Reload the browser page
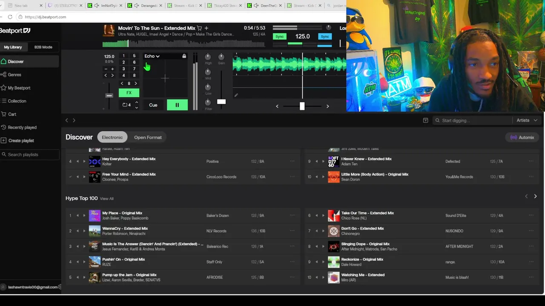545x306 pixels. coord(10,17)
